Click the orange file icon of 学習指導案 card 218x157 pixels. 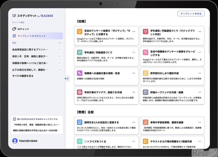coord(146,122)
